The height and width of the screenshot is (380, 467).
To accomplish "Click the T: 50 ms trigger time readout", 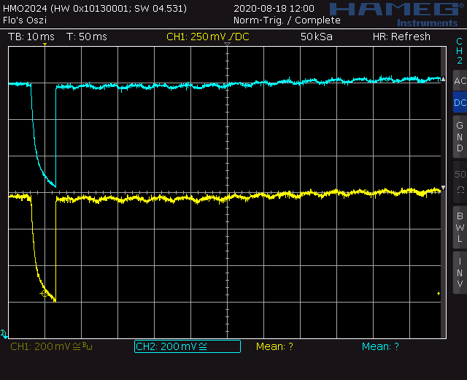I will [87, 37].
